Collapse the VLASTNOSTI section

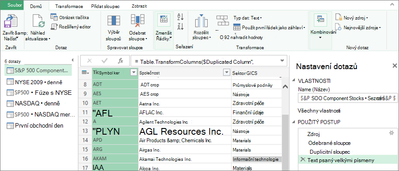(294, 81)
